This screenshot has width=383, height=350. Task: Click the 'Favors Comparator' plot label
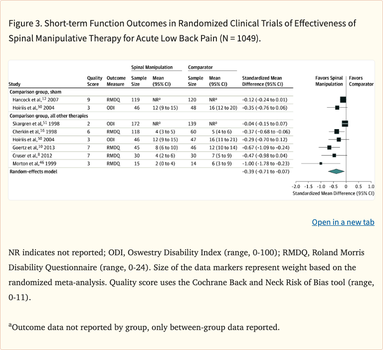tap(361, 81)
